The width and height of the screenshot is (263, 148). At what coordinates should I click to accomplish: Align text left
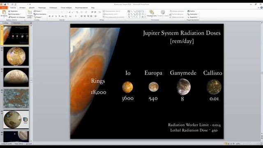point(81,16)
